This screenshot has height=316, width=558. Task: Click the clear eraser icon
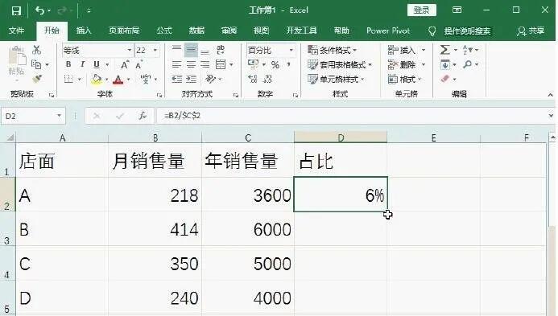click(x=444, y=79)
